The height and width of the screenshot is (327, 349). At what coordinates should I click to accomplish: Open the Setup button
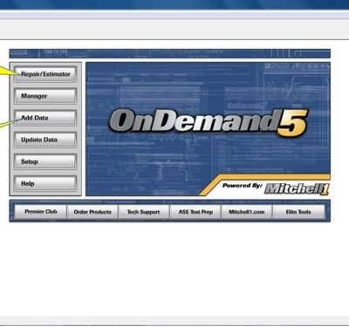tap(45, 161)
